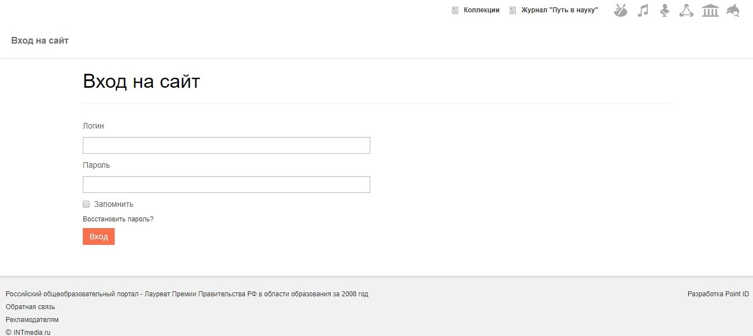Click the INTmedia.ru footer link
753x336 pixels.
point(31,332)
